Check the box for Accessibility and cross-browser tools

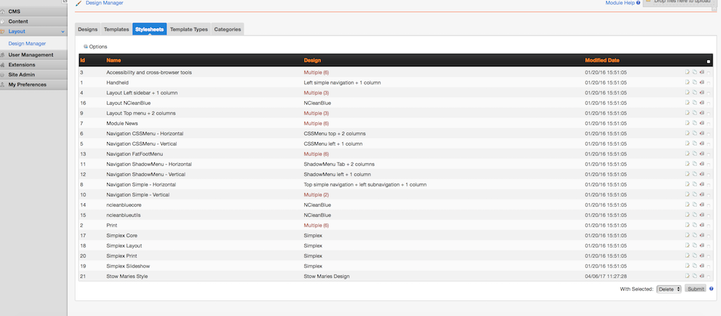pos(709,72)
